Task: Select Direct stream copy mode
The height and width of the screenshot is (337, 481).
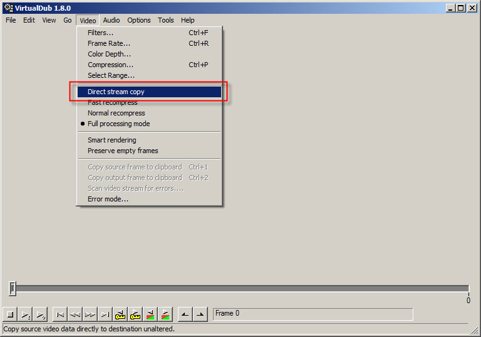Action: point(149,92)
